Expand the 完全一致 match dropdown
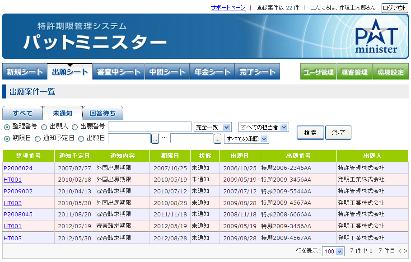411x262 pixels. pos(213,127)
